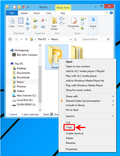This screenshot has height=156, width=120.
Task: Choose Copy from the context menu
Action: point(69,127)
